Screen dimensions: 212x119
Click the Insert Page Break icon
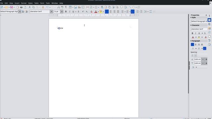pos(87,7)
